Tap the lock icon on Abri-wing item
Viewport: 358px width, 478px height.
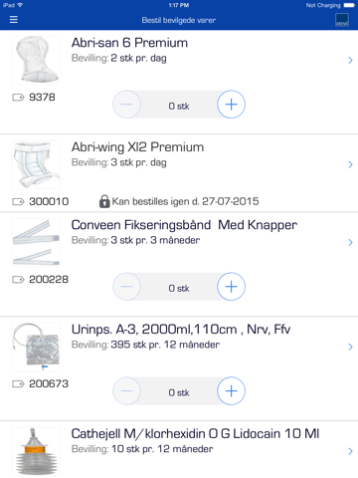(104, 201)
